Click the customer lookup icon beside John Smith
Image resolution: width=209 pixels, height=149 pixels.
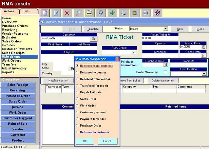93,39
